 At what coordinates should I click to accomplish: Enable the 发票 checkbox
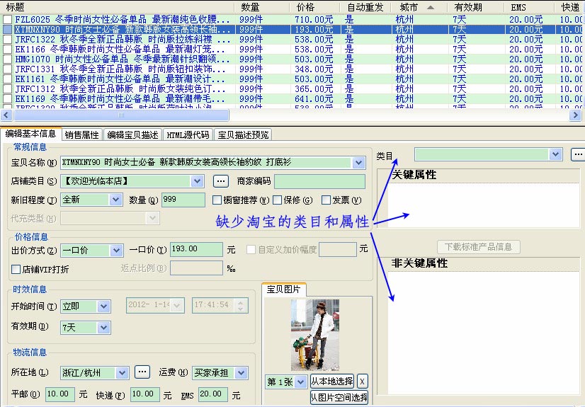[326, 200]
